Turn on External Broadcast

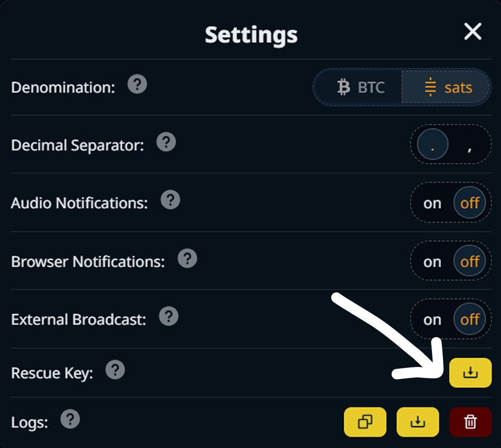coord(432,319)
